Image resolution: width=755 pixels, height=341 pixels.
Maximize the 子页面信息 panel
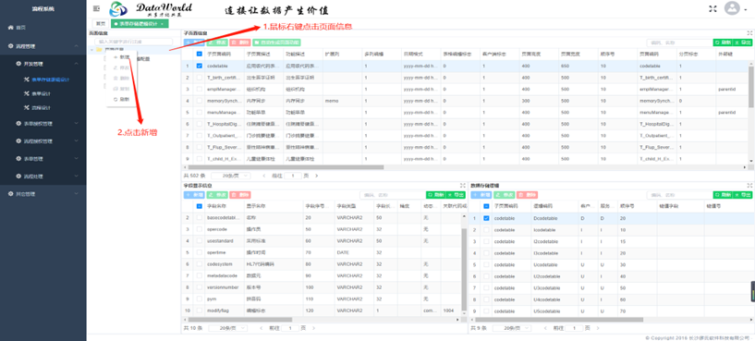click(x=749, y=33)
